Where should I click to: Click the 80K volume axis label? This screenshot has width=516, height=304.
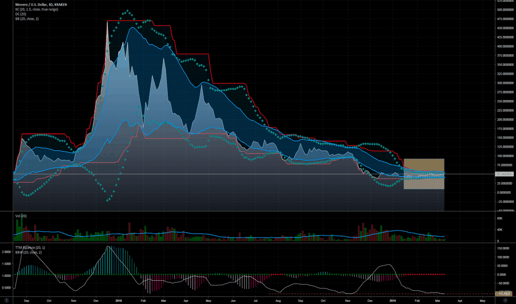point(499,218)
